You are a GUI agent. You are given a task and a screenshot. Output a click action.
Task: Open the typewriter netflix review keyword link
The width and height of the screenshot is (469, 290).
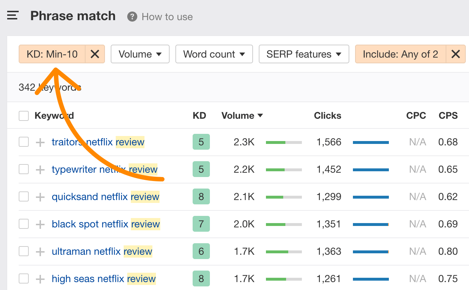[104, 169]
